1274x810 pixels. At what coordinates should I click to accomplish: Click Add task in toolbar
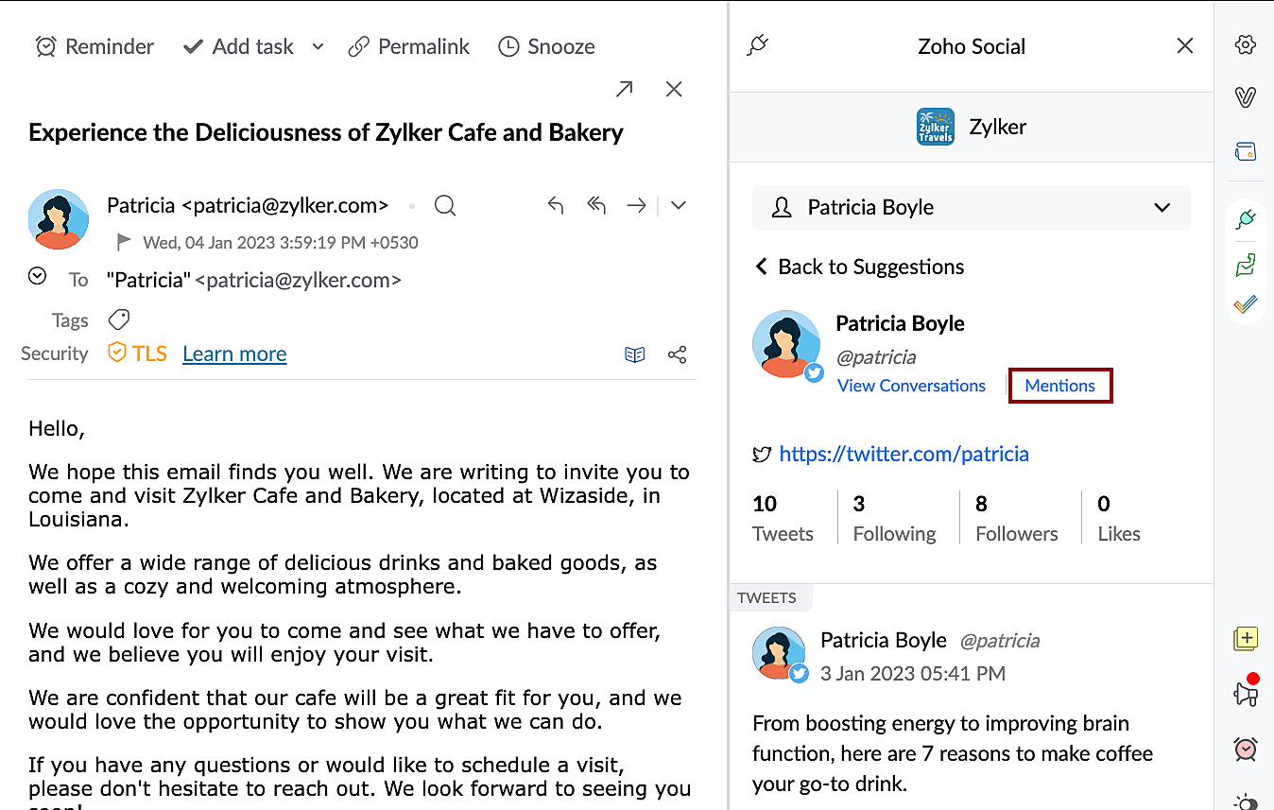click(x=238, y=46)
